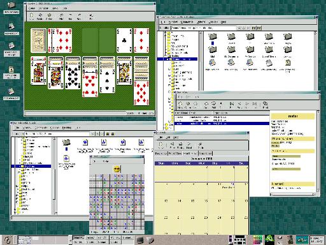Toggle the expander beside the highlighted folder in the lower file manager tree
This screenshot has height=245, width=326.
[x=20, y=166]
